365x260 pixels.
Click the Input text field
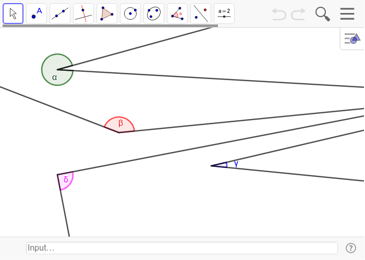point(181,248)
